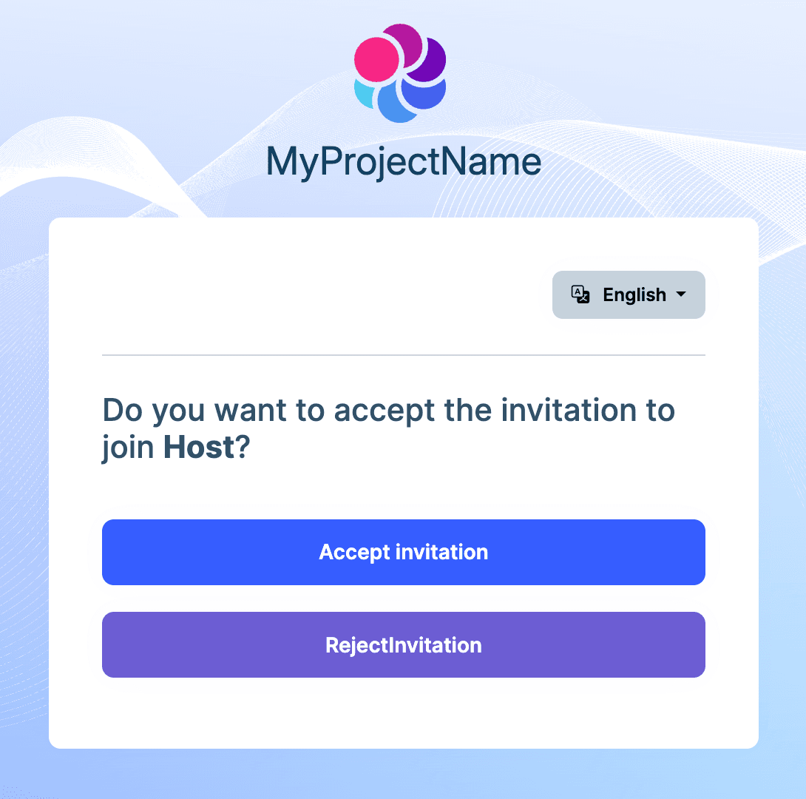Click the cyan petal of the logo
The height and width of the screenshot is (799, 806).
[365, 93]
